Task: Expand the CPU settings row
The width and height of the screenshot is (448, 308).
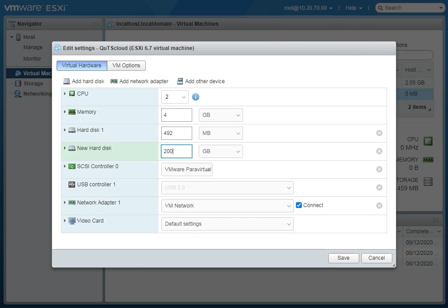Action: [65, 94]
